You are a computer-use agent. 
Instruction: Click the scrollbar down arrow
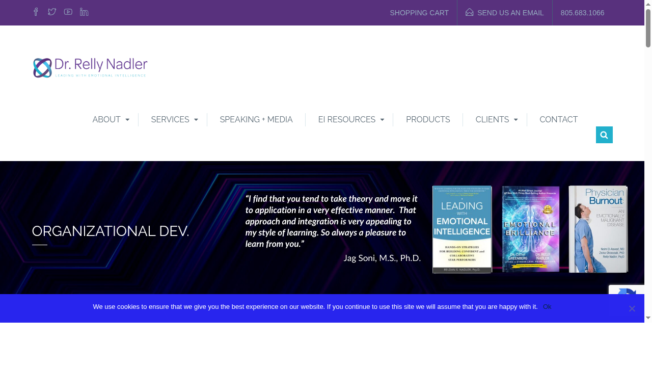(x=648, y=318)
